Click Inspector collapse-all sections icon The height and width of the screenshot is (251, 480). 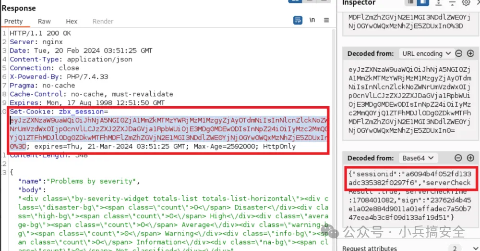452,3
